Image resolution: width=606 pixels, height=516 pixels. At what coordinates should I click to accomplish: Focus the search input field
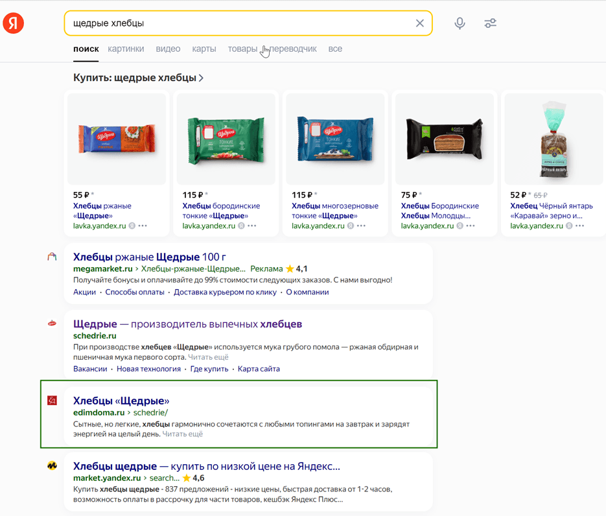[240, 23]
